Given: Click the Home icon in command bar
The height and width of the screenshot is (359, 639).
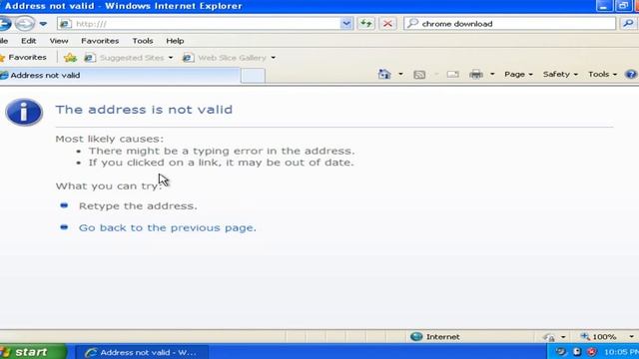Looking at the screenshot, I should [x=384, y=75].
